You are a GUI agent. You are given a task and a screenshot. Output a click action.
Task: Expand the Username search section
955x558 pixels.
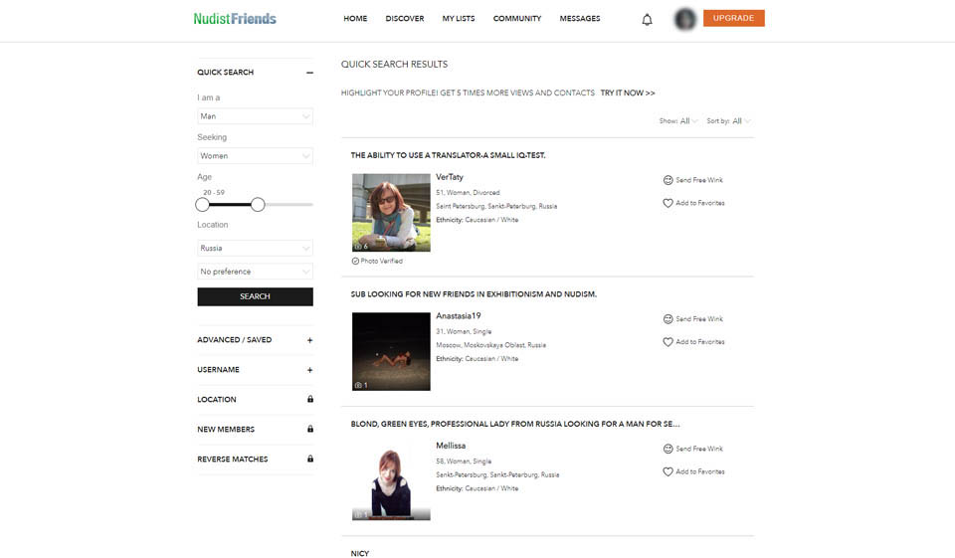pos(309,370)
